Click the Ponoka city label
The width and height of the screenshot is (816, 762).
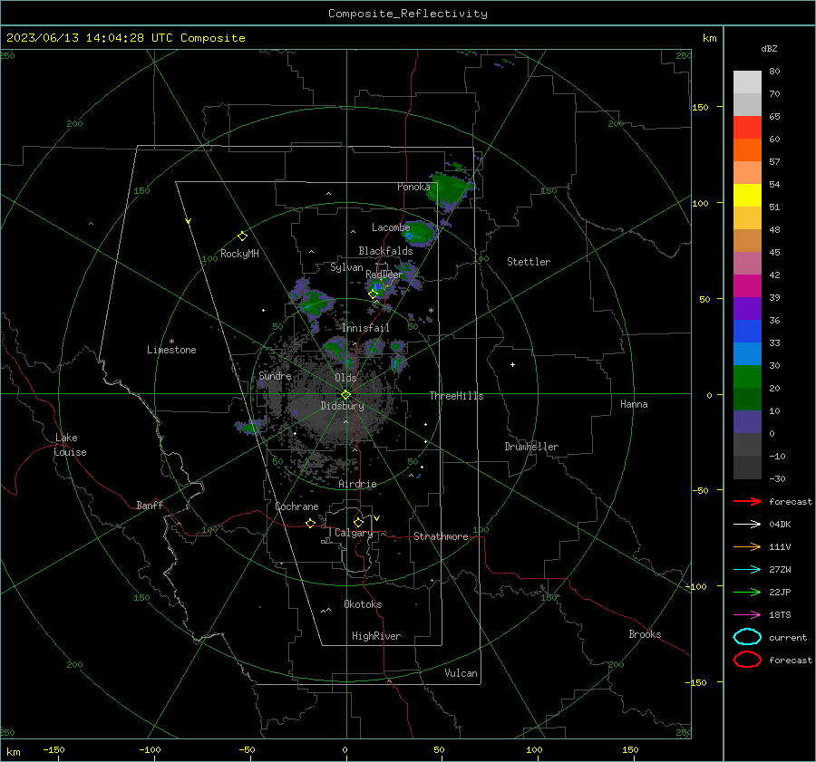(x=413, y=187)
